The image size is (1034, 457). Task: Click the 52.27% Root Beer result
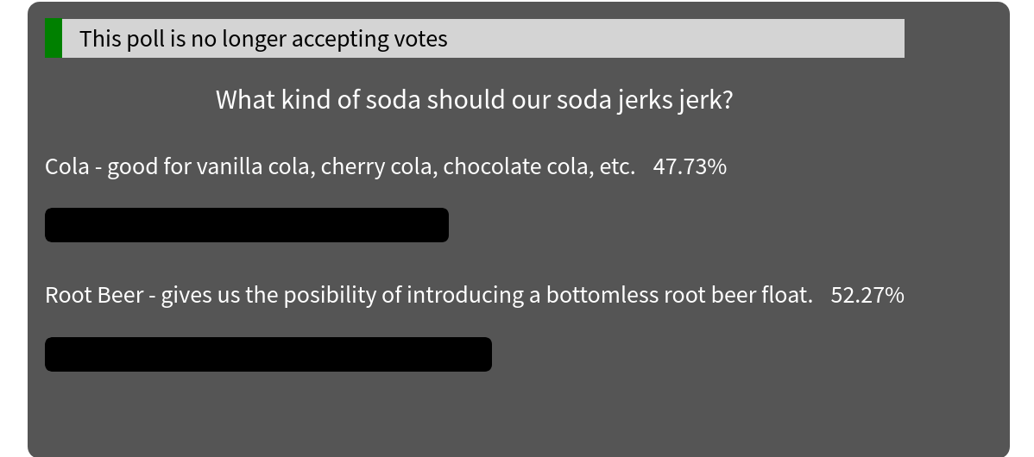pos(867,295)
